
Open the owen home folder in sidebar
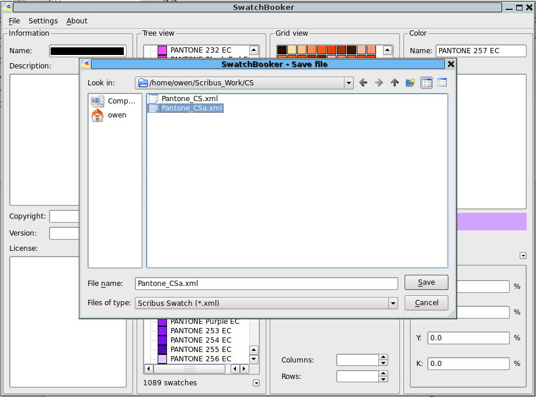pyautogui.click(x=116, y=115)
